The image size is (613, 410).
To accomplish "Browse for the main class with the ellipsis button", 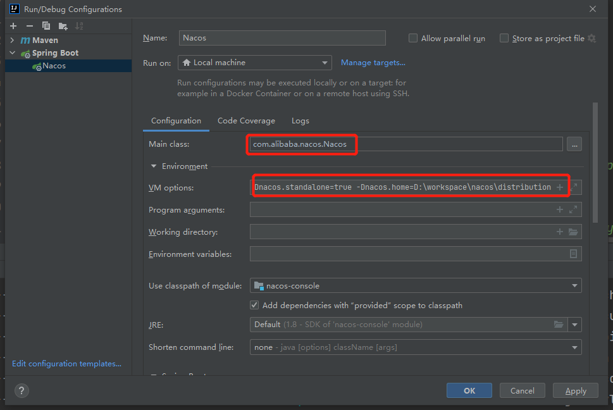I will point(574,144).
